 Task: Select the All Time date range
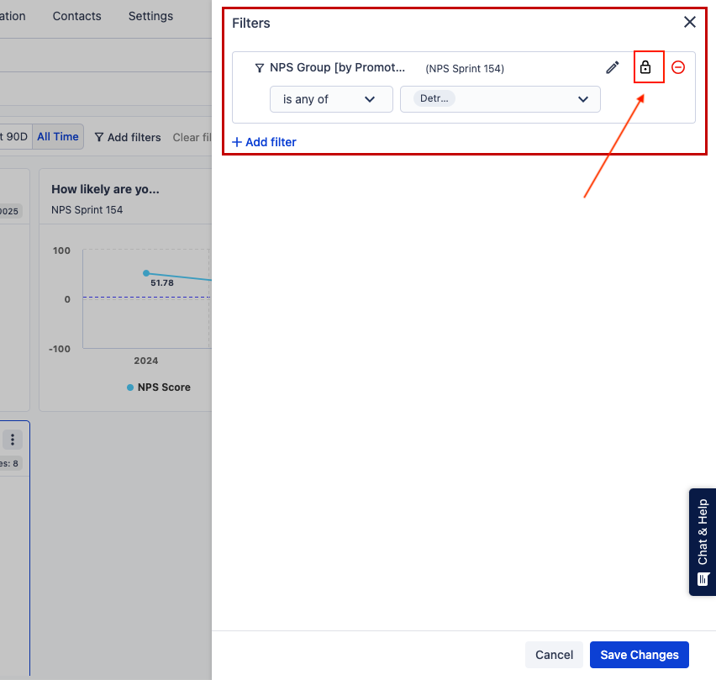pyautogui.click(x=58, y=137)
